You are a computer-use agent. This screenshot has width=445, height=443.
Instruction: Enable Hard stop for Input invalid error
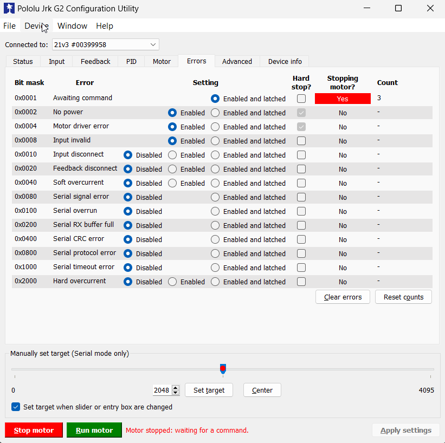(301, 141)
